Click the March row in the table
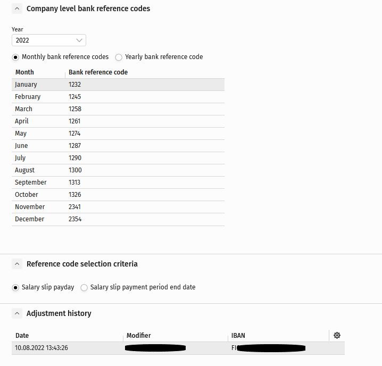This screenshot has height=366, width=382. click(118, 109)
